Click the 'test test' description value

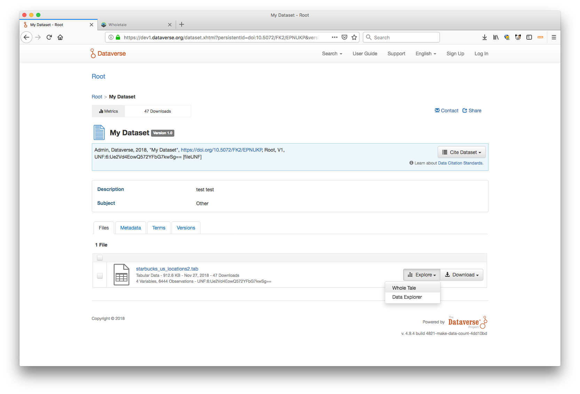coord(205,190)
